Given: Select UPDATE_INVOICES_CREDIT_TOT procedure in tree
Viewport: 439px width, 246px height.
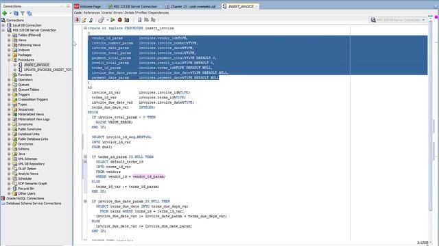Looking at the screenshot, I should pos(48,70).
